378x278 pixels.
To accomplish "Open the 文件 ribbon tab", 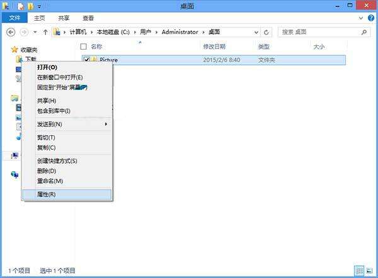I will click(x=14, y=18).
